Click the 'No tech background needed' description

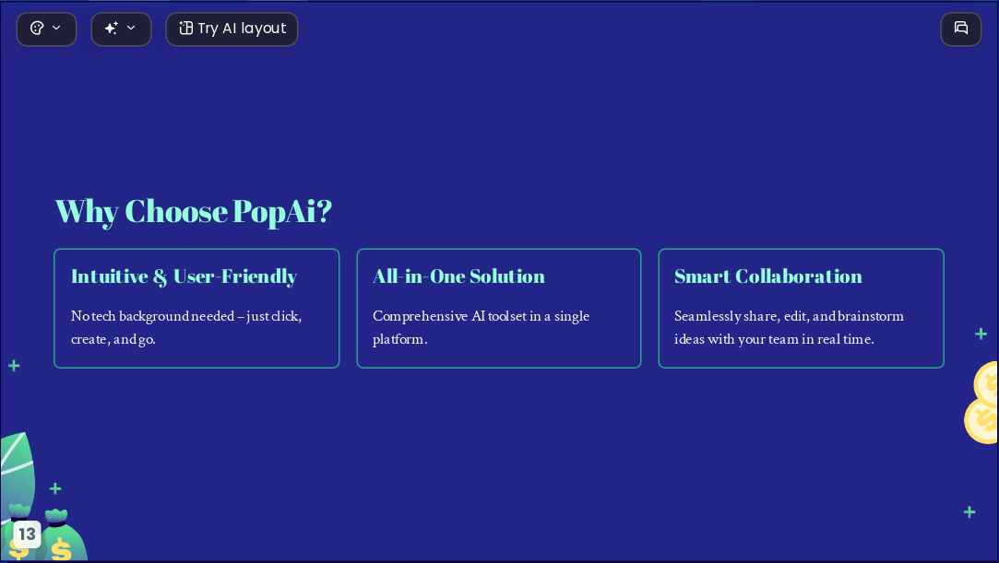click(186, 328)
